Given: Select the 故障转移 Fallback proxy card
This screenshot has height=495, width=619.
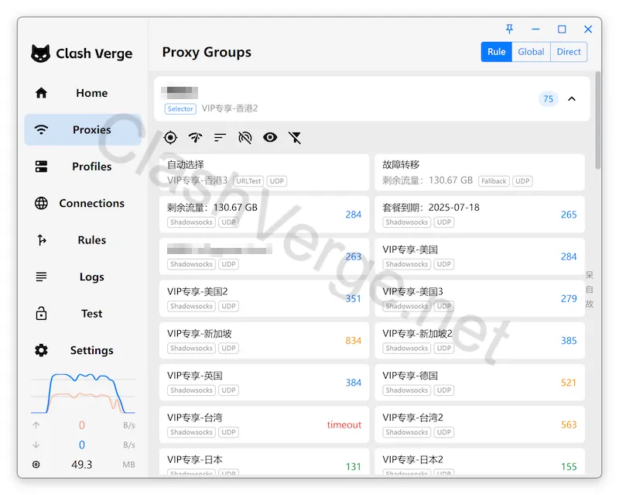Looking at the screenshot, I should pos(480,173).
